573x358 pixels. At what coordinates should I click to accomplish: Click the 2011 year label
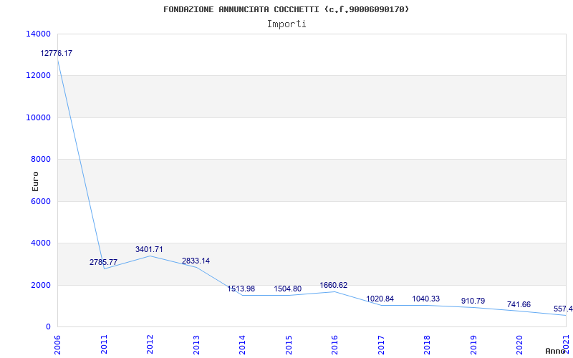coord(104,344)
